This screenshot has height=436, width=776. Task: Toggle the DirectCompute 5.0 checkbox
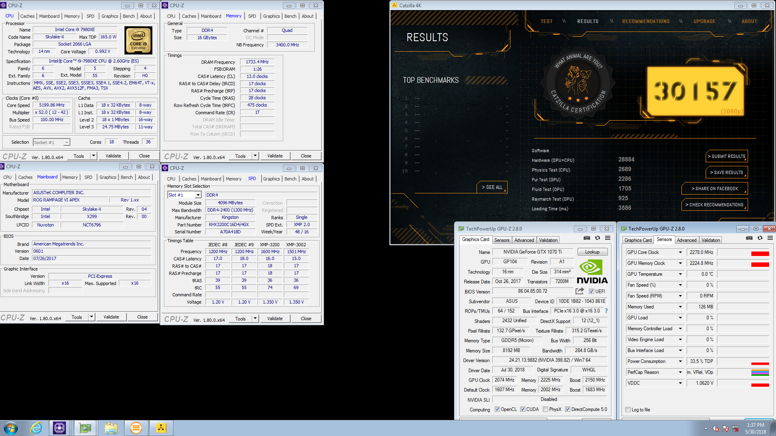click(x=568, y=409)
